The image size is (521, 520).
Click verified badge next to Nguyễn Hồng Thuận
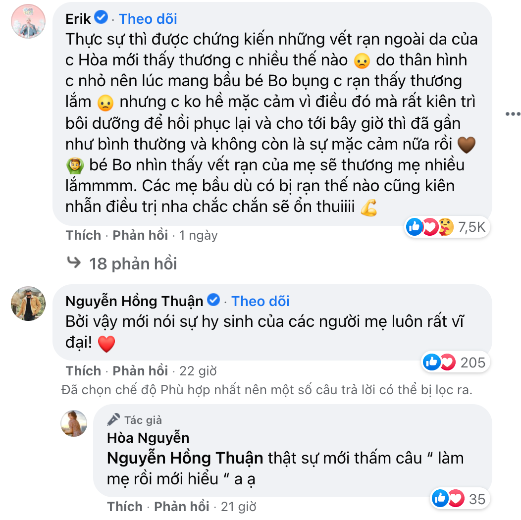(213, 301)
